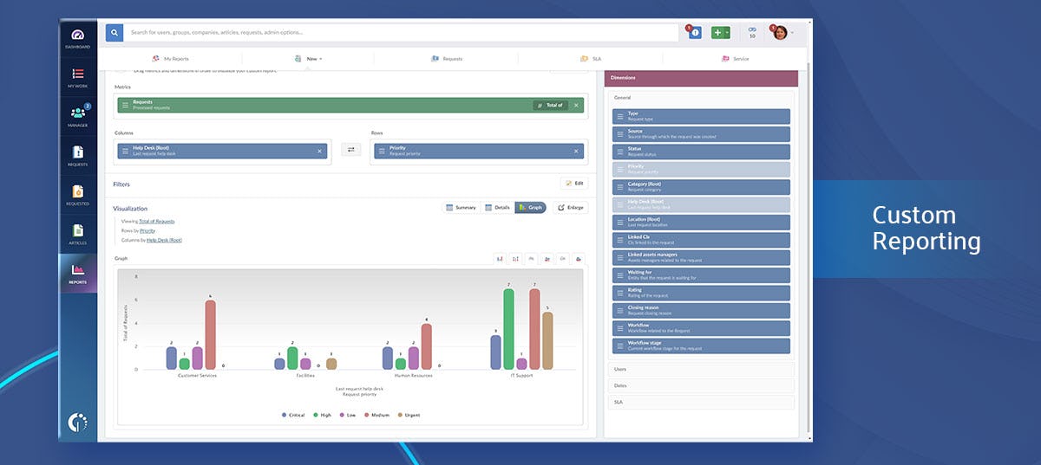Select the Source dimension item
1041x465 pixels.
tap(701, 134)
